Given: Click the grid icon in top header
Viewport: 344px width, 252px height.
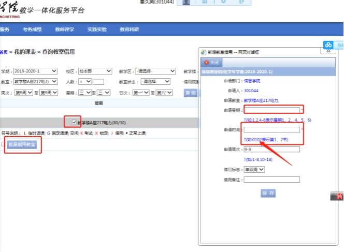Looking at the screenshot, I should point(205,2).
